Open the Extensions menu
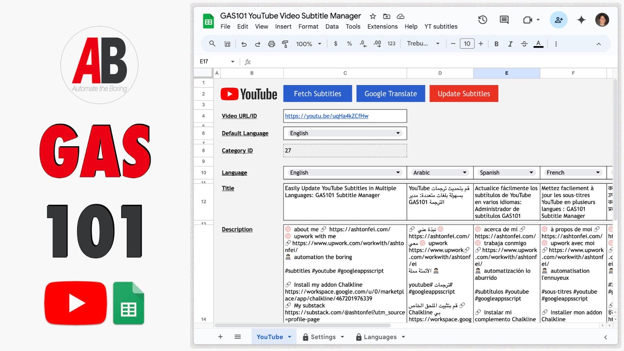Image resolution: width=624 pixels, height=351 pixels. 382,27
